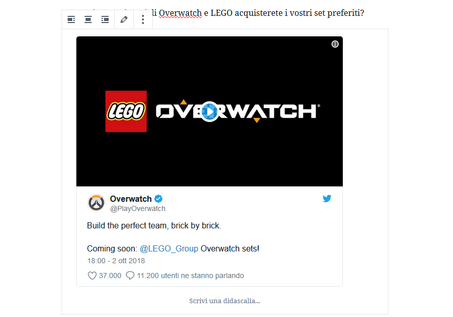This screenshot has height=317, width=453.
Task: Click the Twitter bird logo
Action: pos(327,198)
